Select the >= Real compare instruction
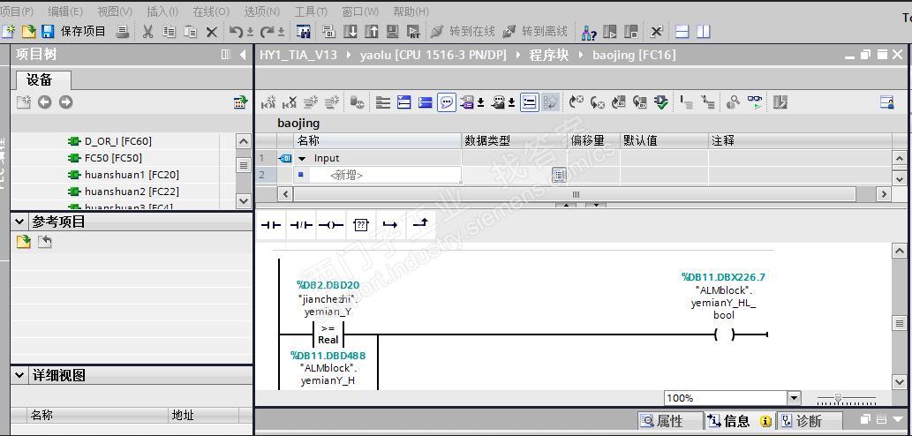The image size is (912, 436). tap(328, 335)
